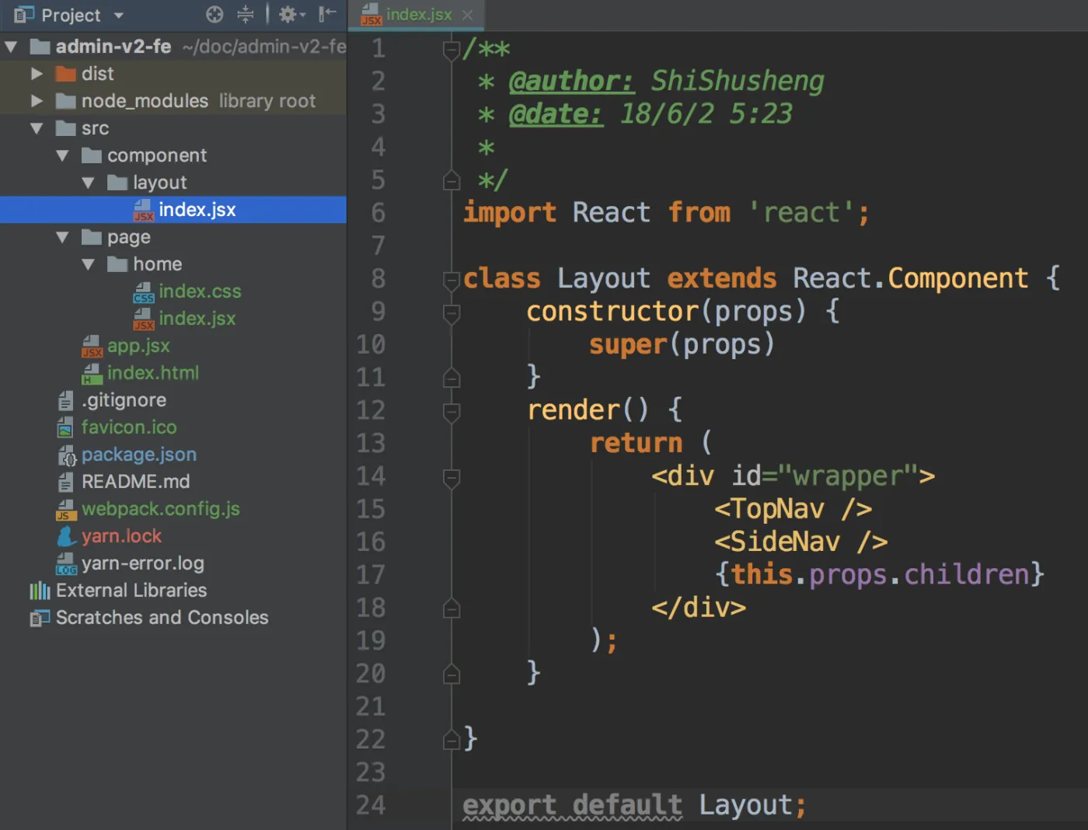Expand the node_modules folder
This screenshot has height=830, width=1088.
tap(37, 101)
